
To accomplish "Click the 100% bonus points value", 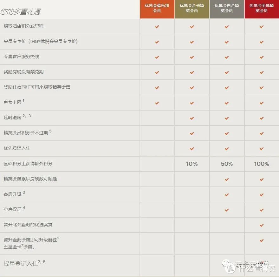I will click(x=262, y=164).
